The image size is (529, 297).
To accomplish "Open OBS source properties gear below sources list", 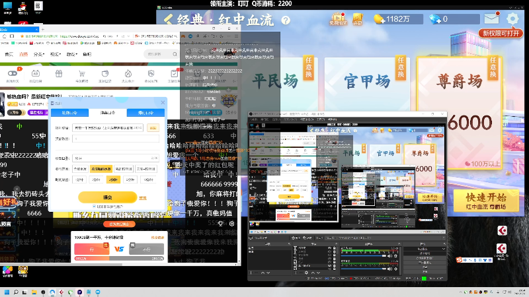I will pos(306,273).
